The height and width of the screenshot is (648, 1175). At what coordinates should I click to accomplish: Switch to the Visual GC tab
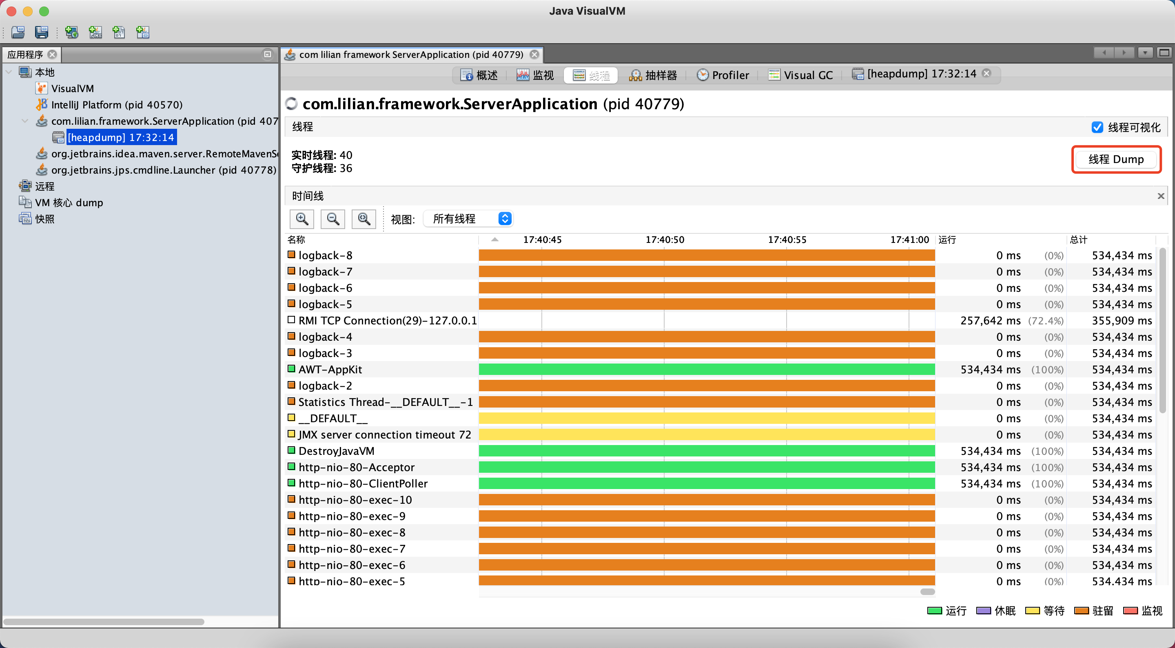point(801,75)
